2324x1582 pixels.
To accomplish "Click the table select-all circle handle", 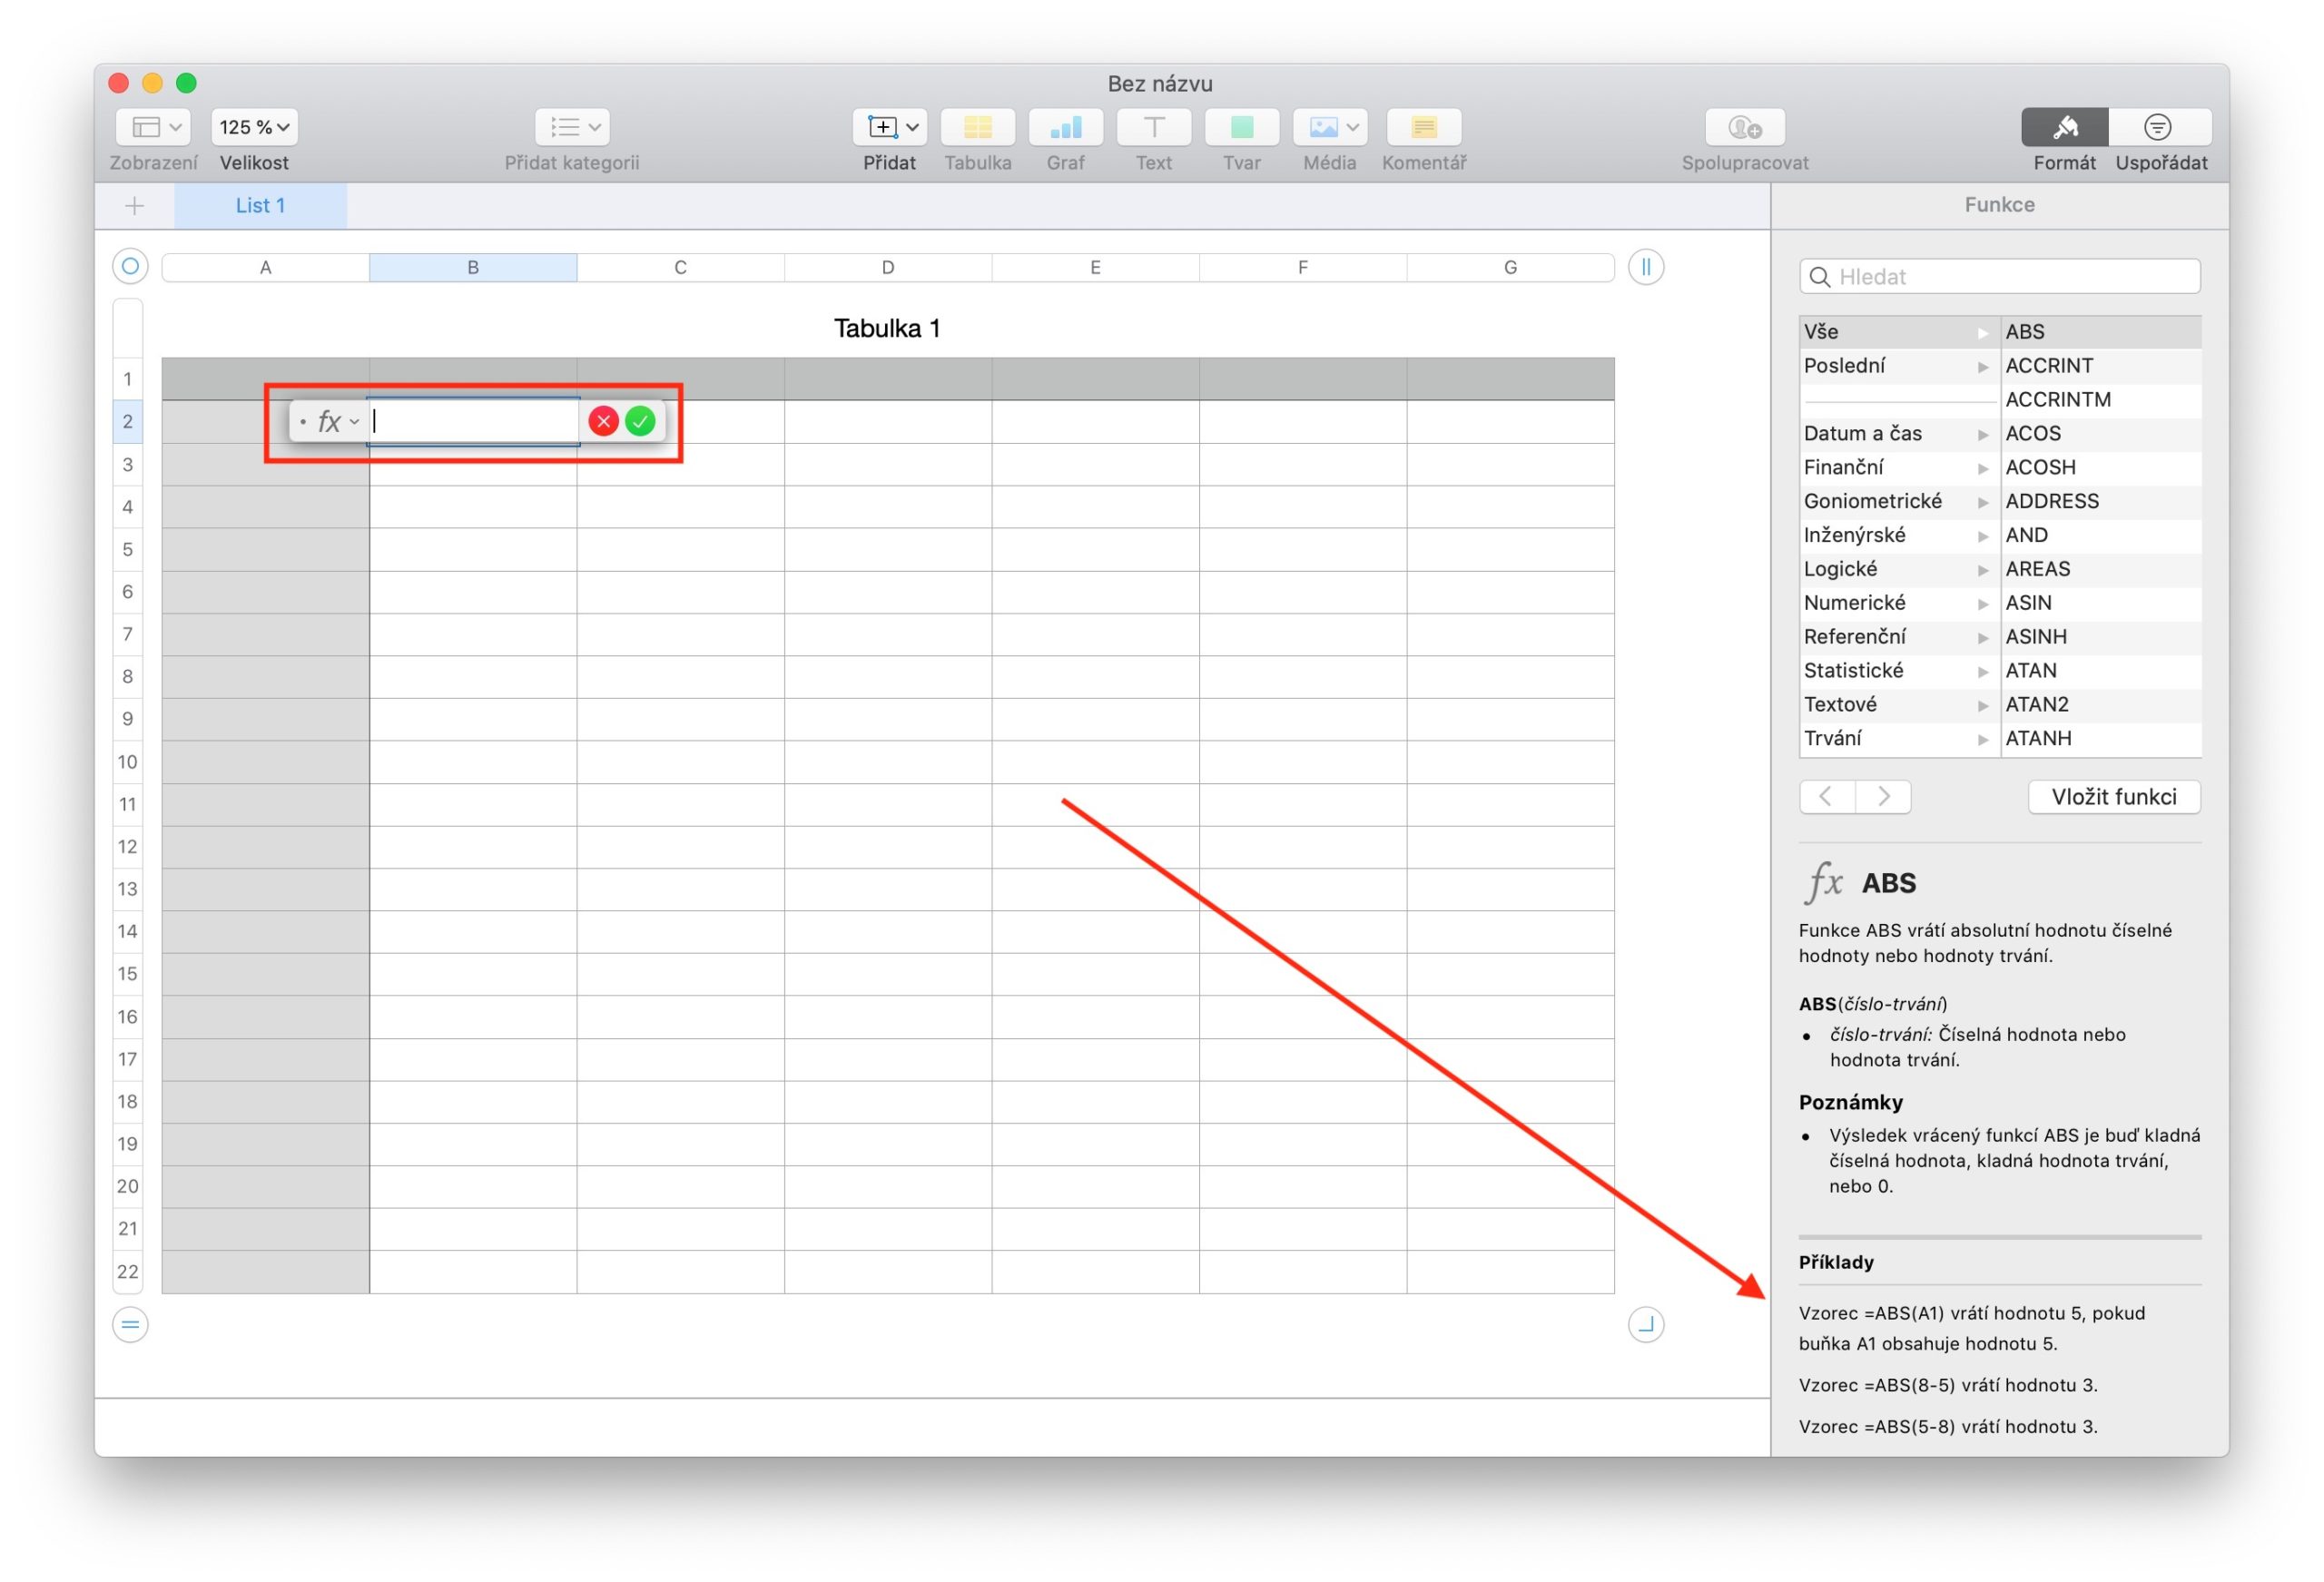I will 130,266.
